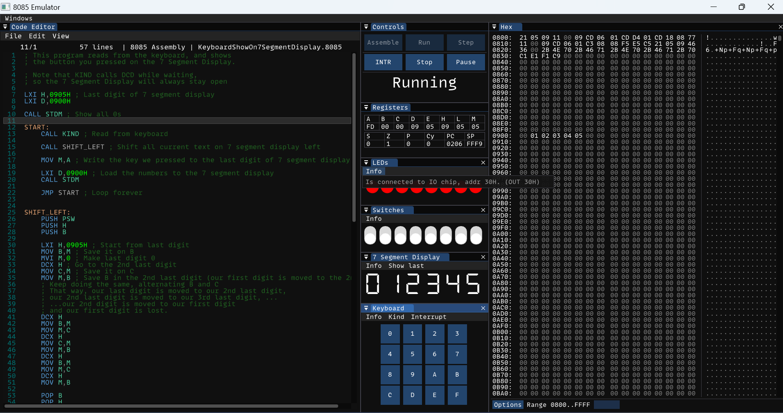
Task: Close the Hex panel
Action: click(780, 27)
